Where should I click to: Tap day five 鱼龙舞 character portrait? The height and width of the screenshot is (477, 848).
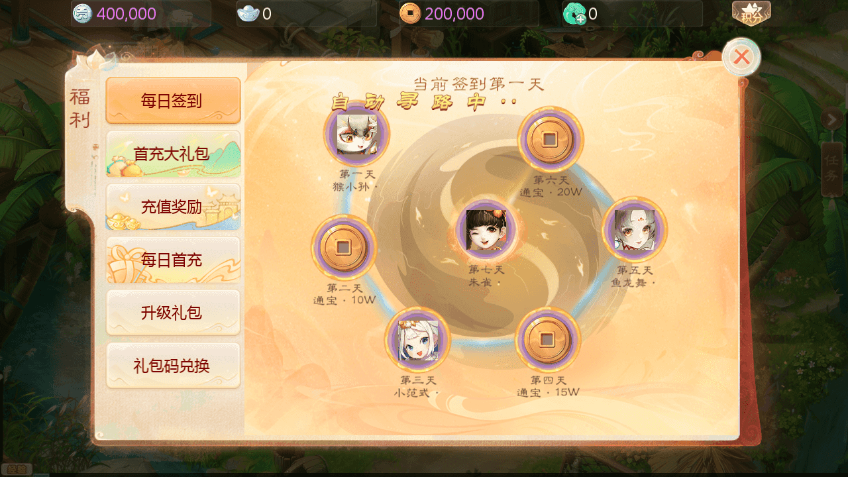coord(634,229)
